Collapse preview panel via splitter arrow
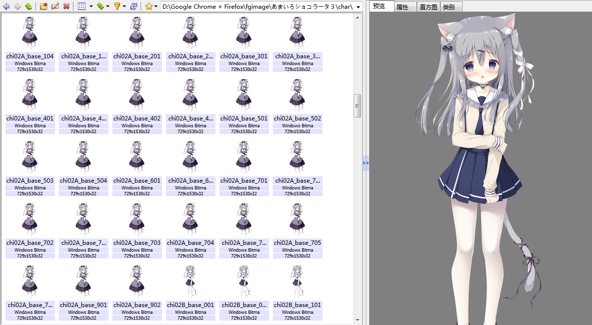 click(366, 163)
